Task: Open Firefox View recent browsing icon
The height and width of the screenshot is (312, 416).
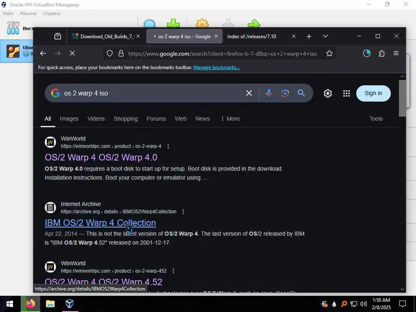Action: tap(58, 36)
